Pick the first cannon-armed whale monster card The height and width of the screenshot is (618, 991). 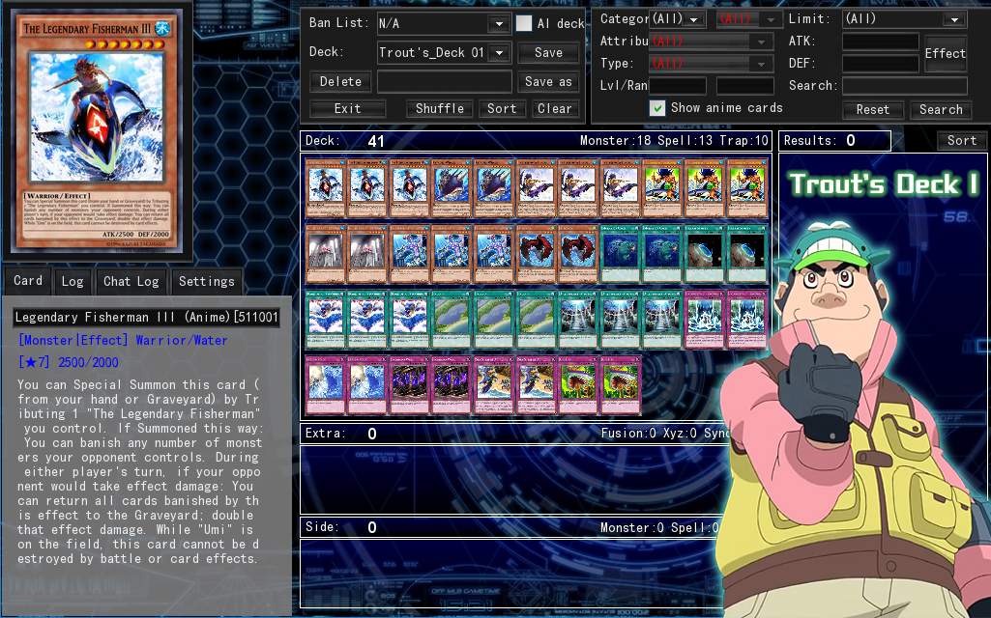[452, 188]
